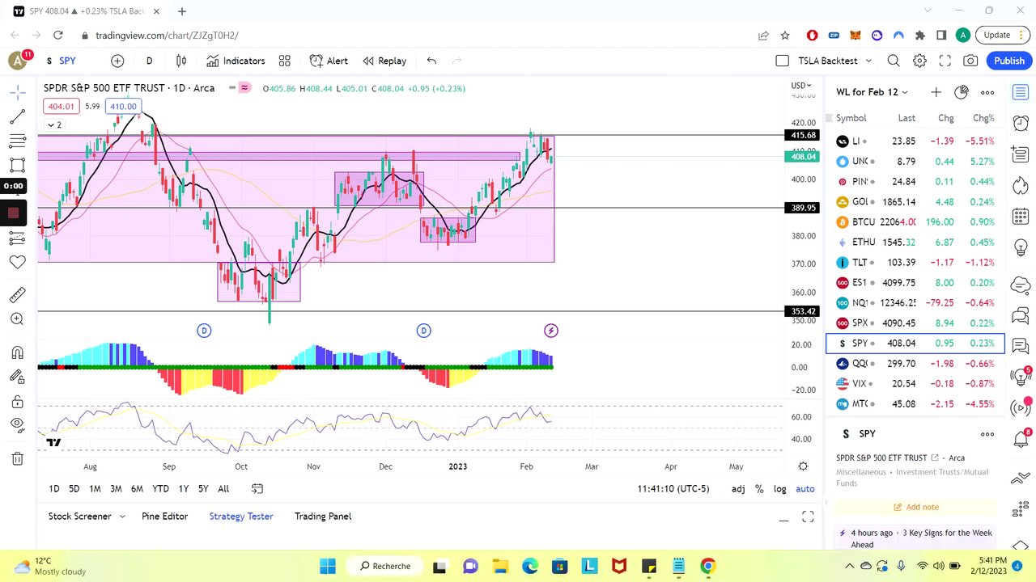Undo the last chart action
Screen dimensions: 1036x582
click(431, 61)
